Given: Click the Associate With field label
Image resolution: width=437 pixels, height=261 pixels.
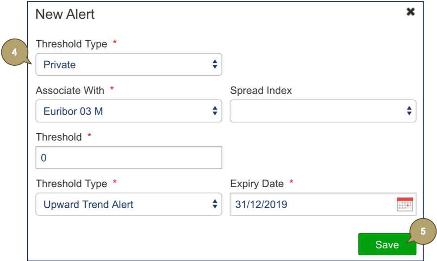Looking at the screenshot, I should (70, 90).
